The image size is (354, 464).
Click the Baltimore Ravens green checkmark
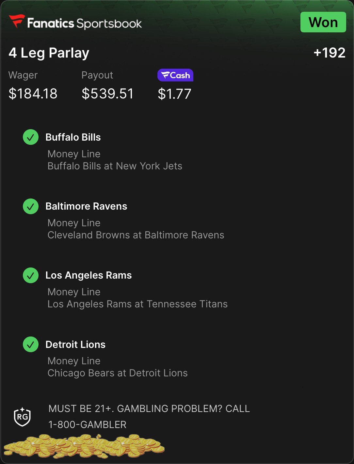coord(31,206)
